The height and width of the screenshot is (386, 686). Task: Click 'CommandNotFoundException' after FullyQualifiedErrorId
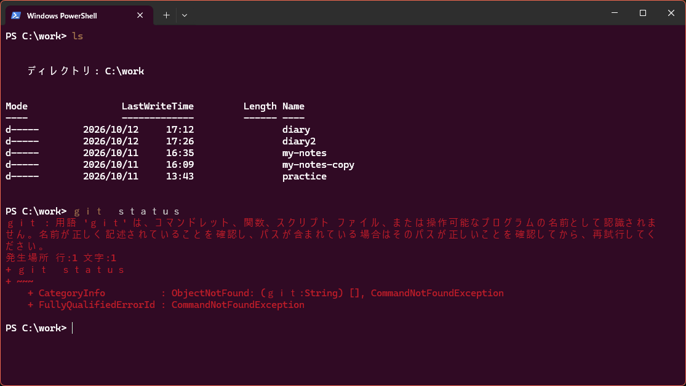tap(238, 305)
